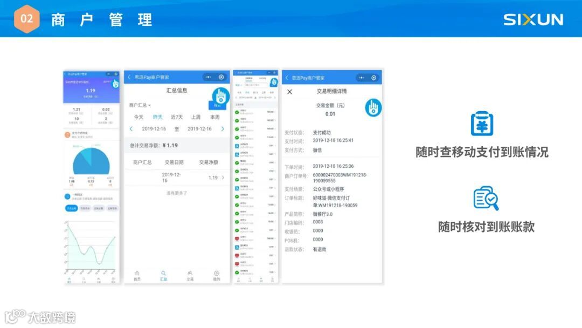This screenshot has width=582, height=328.
Task: Select the 本周 date tab
Action: click(x=215, y=117)
